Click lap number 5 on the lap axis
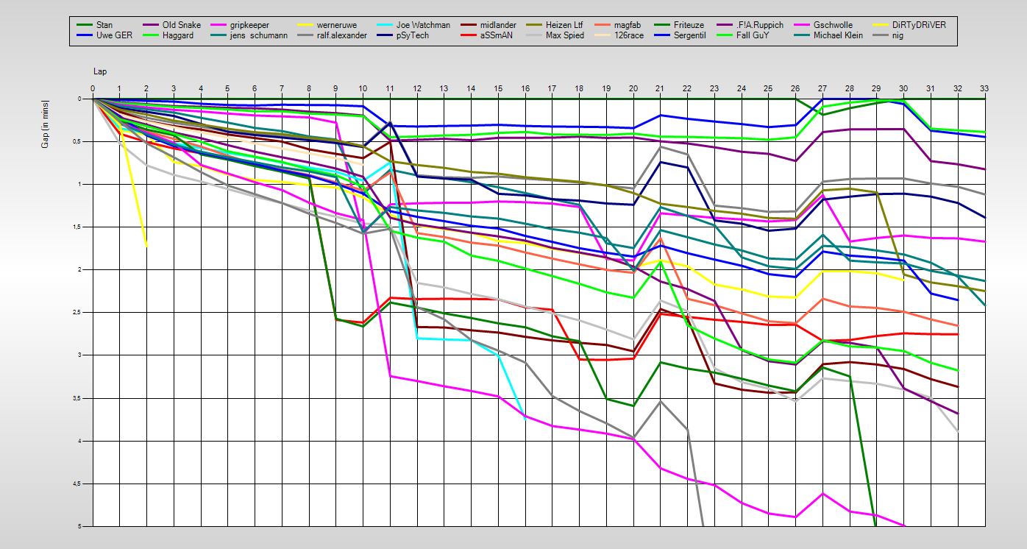 click(228, 88)
